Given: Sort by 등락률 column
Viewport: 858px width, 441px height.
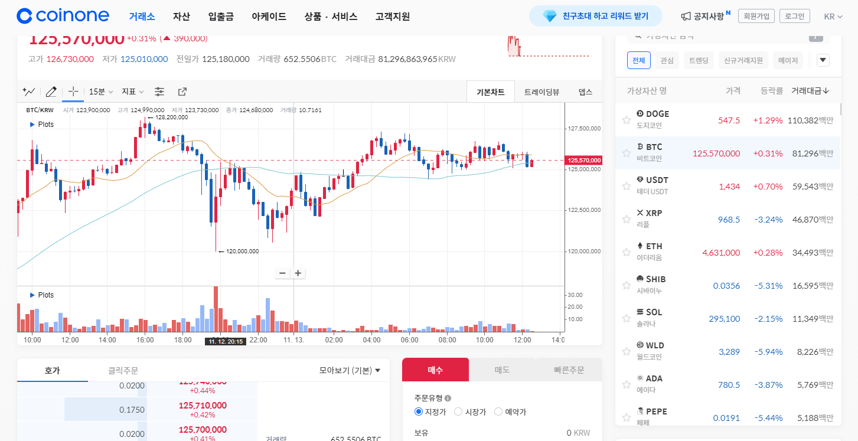Looking at the screenshot, I should (772, 91).
